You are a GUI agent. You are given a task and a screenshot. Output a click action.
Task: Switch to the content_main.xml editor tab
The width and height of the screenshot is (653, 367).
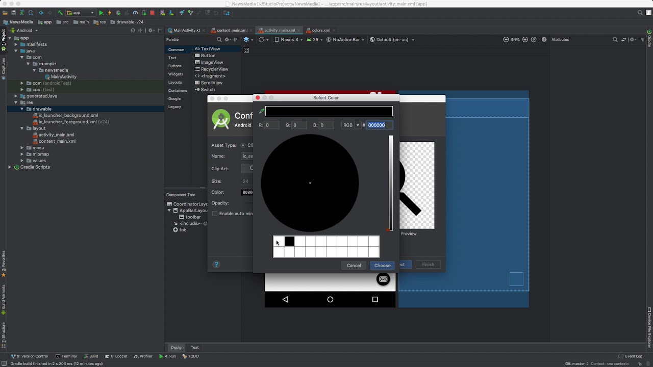tap(232, 30)
